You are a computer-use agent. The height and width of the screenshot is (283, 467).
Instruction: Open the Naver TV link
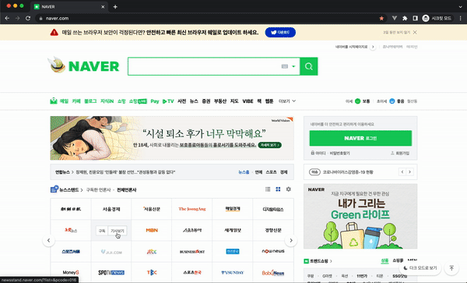pyautogui.click(x=168, y=101)
